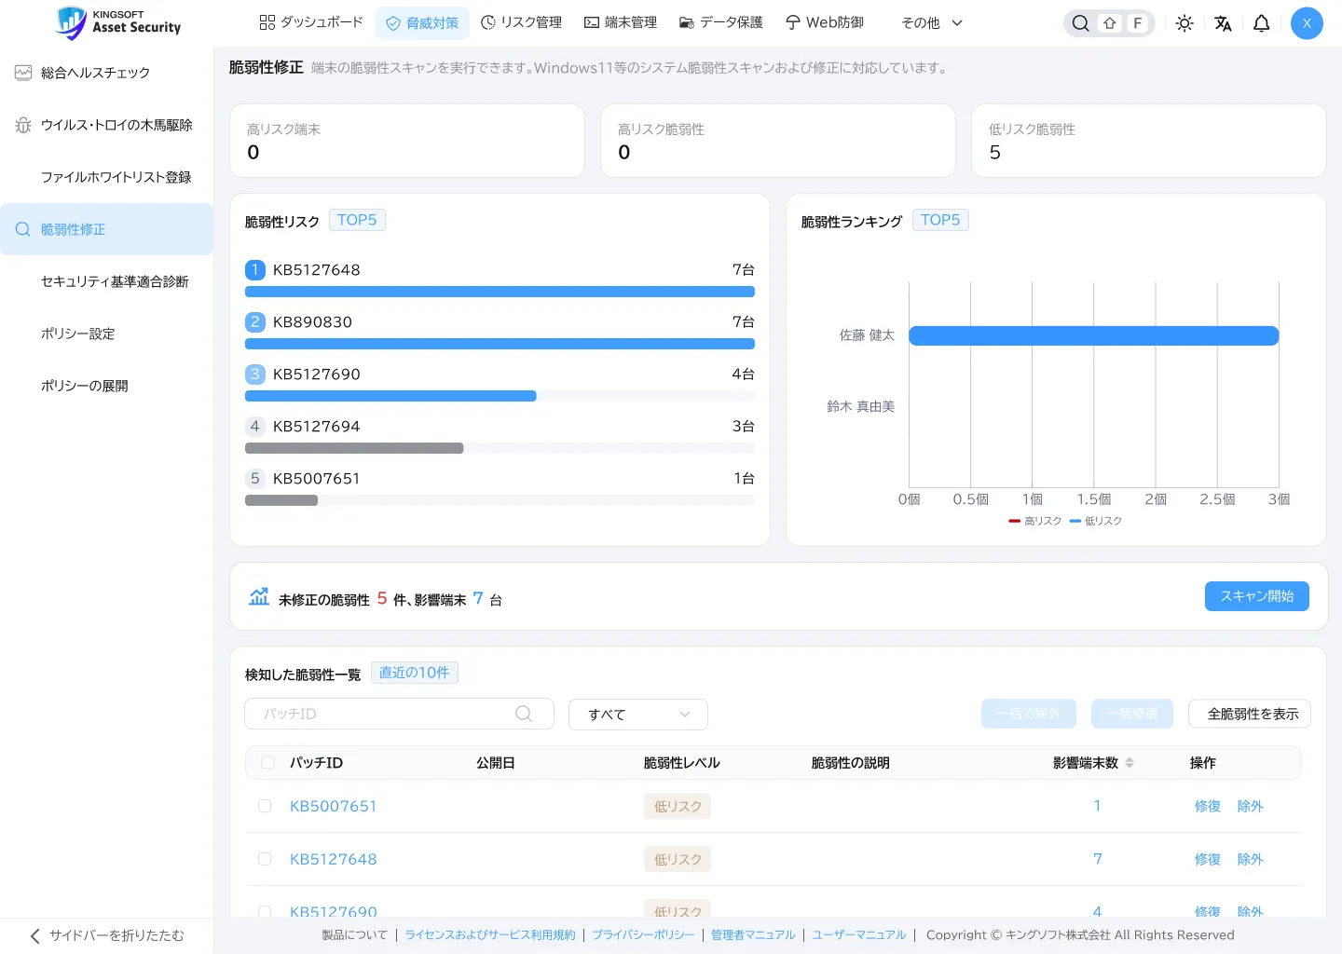Switch to データ保護 in top navigation
1342x954 pixels.
(x=721, y=22)
